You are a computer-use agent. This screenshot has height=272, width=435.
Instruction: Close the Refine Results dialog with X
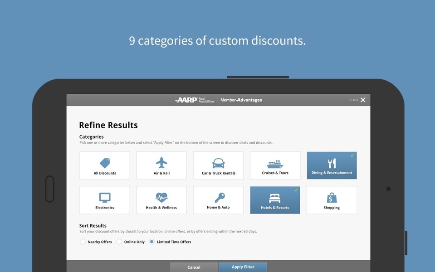coord(363,100)
